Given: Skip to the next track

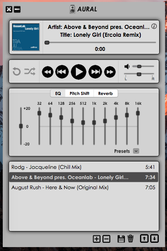Looking at the screenshot, I should coord(95,72).
